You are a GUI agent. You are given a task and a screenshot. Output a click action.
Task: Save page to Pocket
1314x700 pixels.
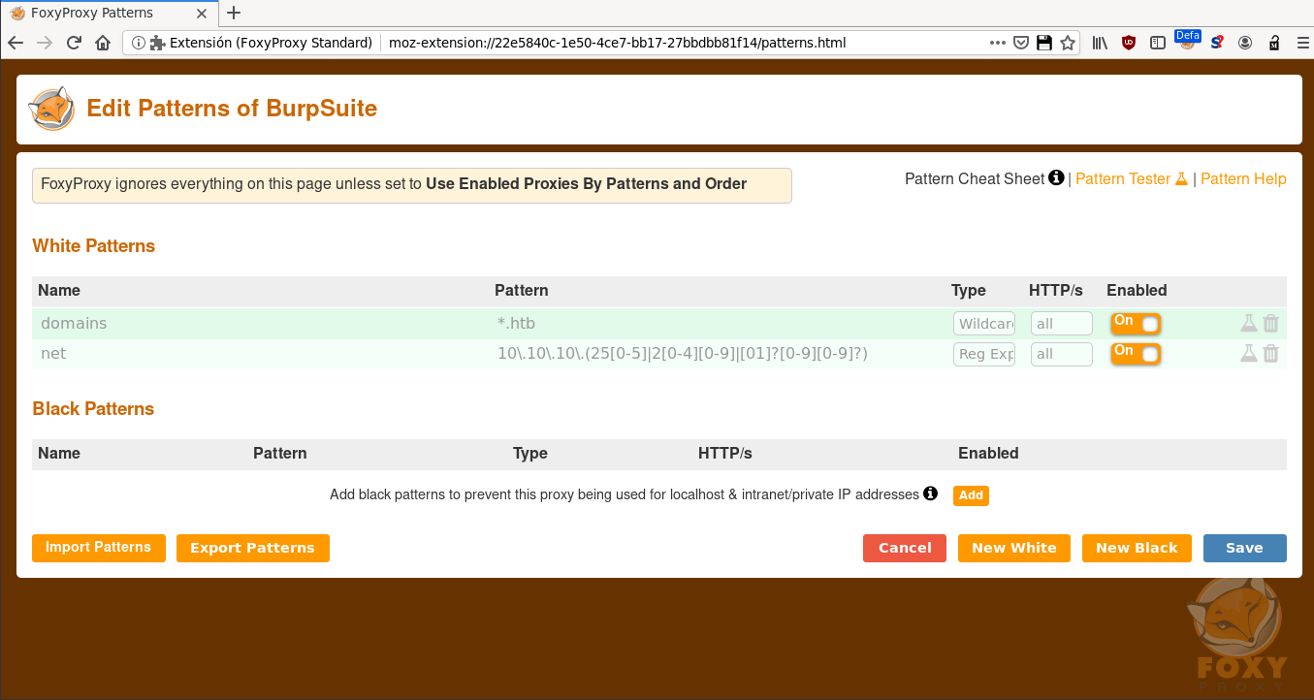1021,43
